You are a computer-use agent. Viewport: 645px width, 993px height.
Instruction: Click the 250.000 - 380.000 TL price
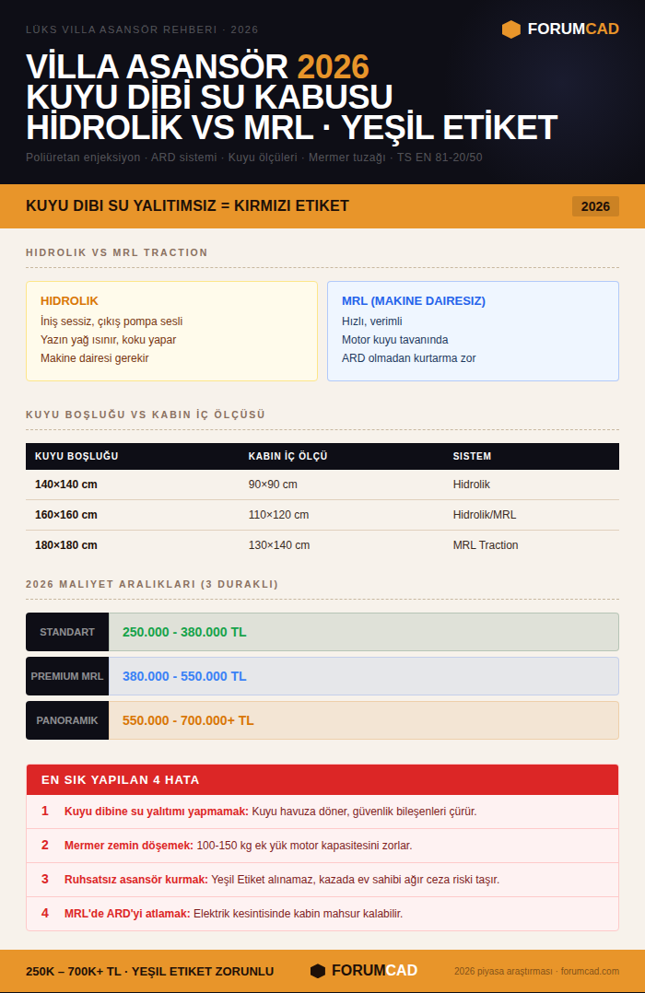pos(184,632)
